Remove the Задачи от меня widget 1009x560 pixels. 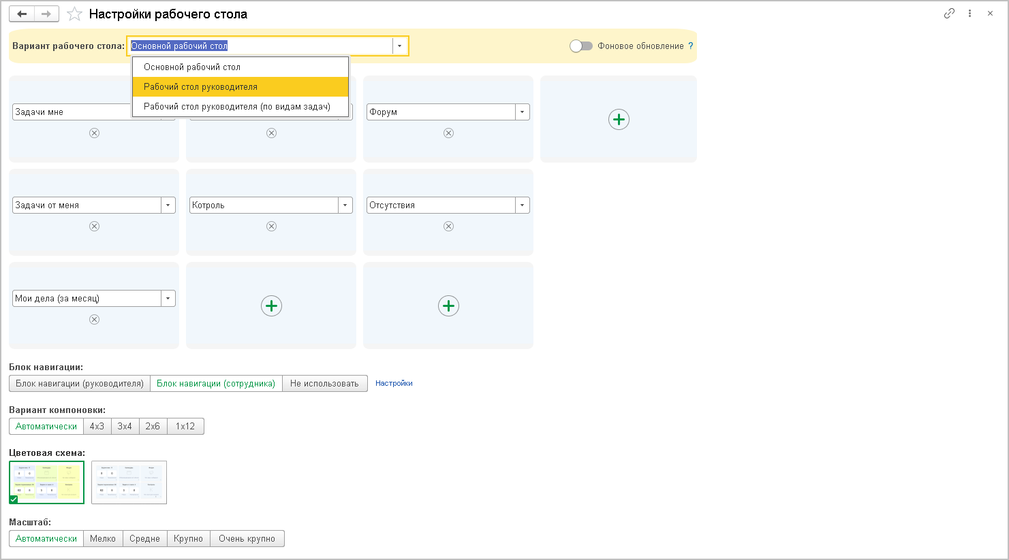pos(94,227)
